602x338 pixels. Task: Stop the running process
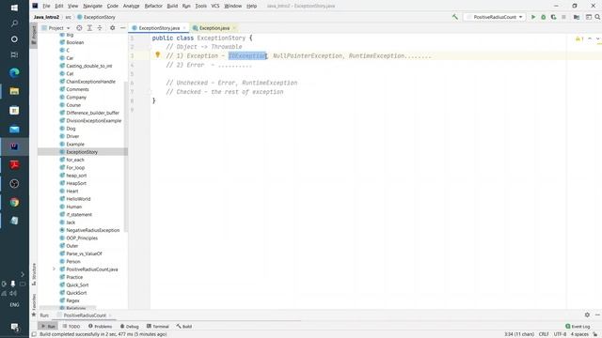pyautogui.click(x=563, y=17)
